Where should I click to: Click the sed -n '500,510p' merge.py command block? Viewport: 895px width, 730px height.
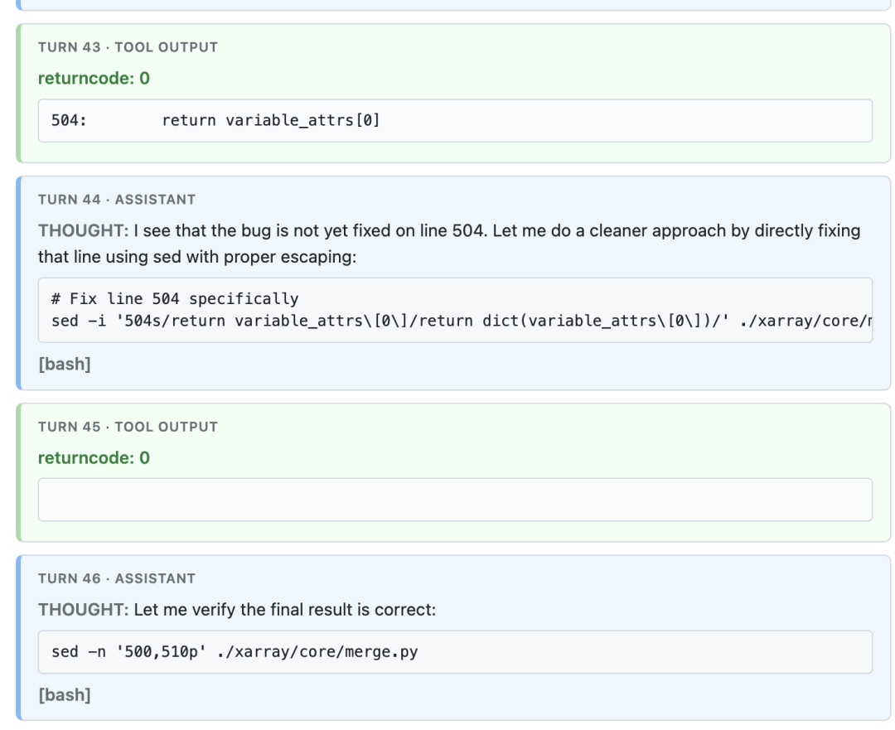coord(455,652)
